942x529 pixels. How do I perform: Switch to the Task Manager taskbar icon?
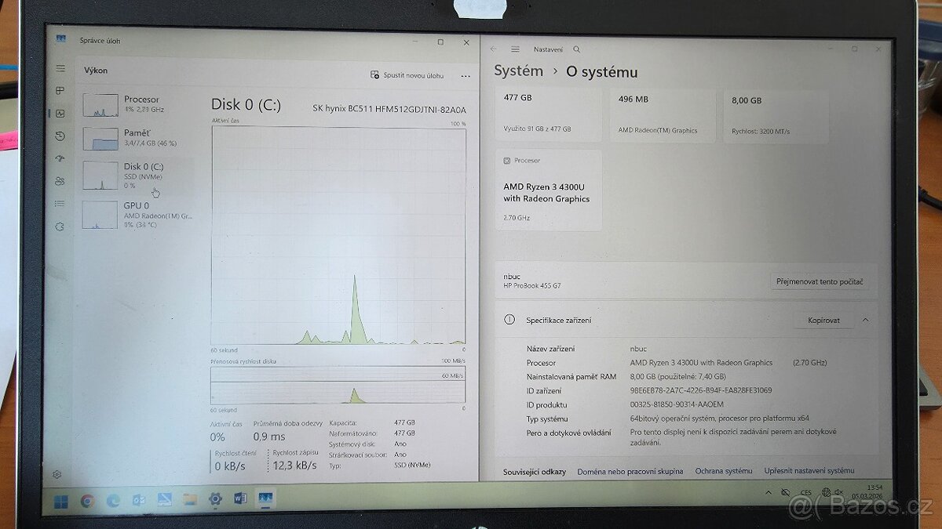265,498
